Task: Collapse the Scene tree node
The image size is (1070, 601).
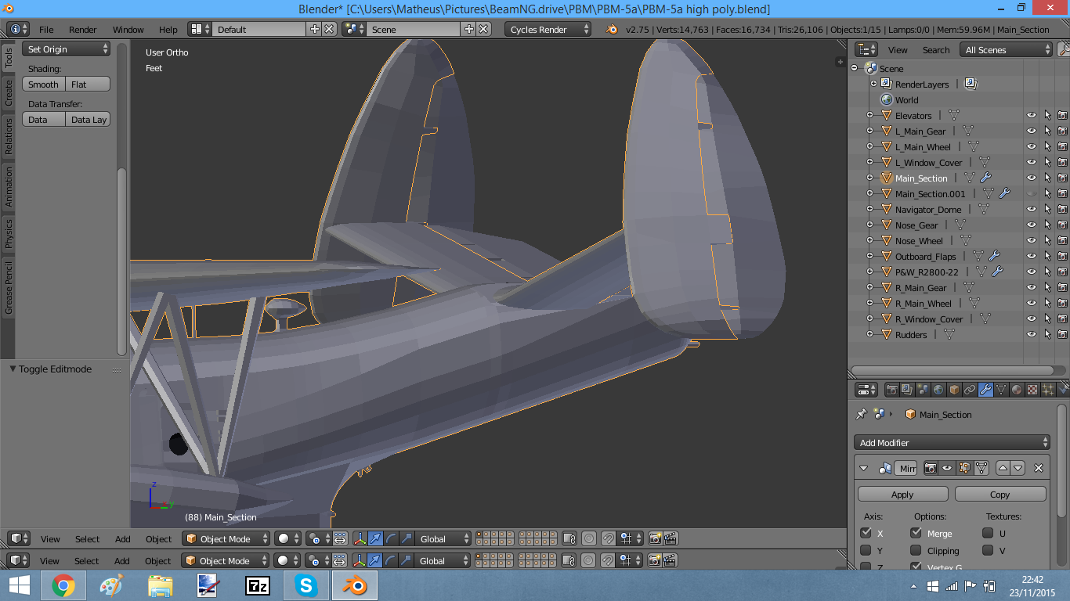Action: click(855, 68)
